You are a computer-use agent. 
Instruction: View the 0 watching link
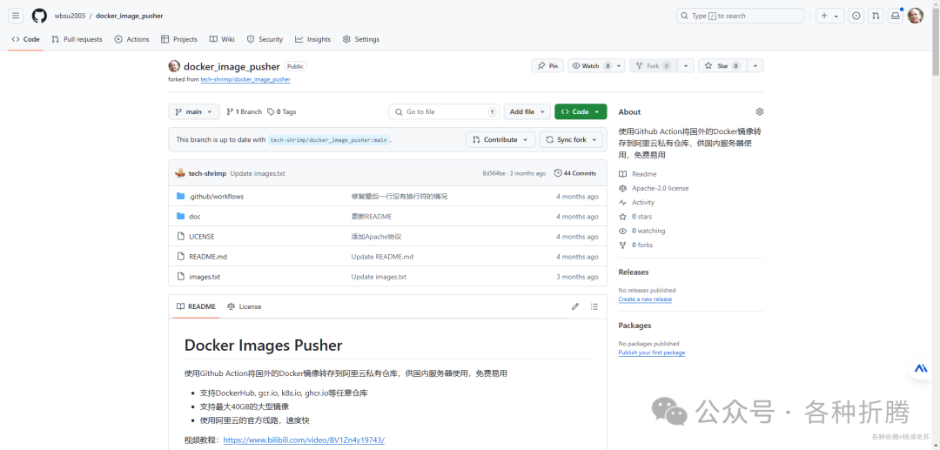(642, 232)
